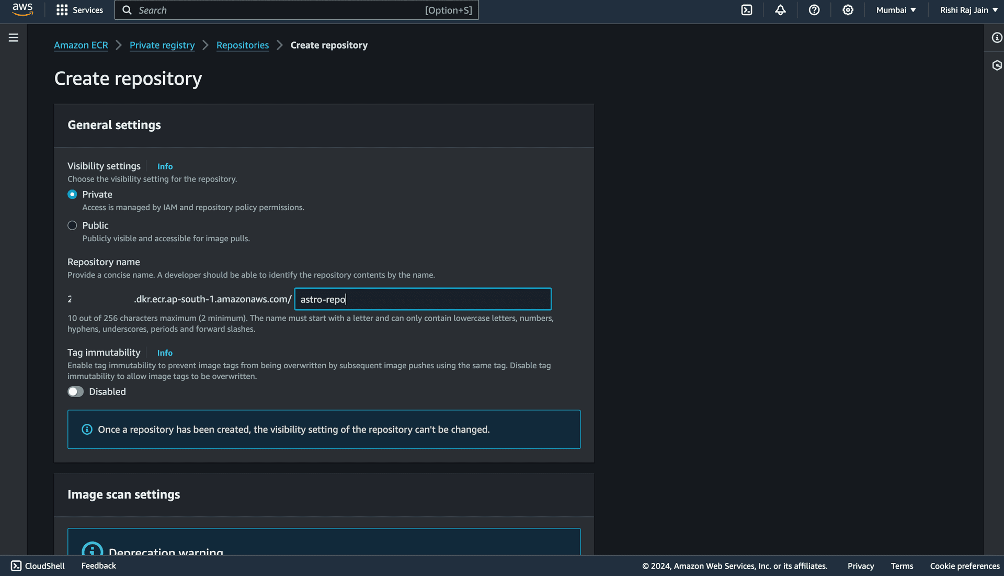Click the top Search bar
Viewport: 1004px width, 576px height.
click(296, 10)
